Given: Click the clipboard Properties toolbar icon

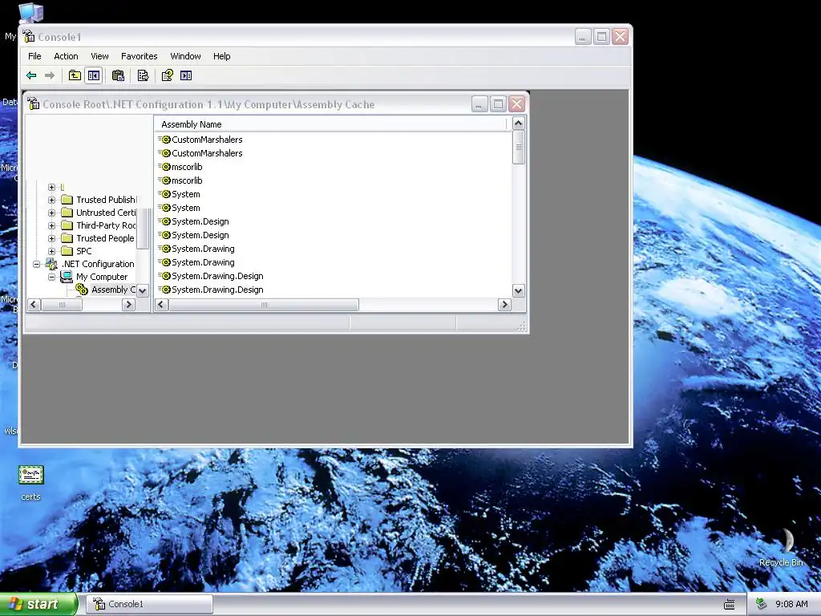Looking at the screenshot, I should tap(119, 76).
